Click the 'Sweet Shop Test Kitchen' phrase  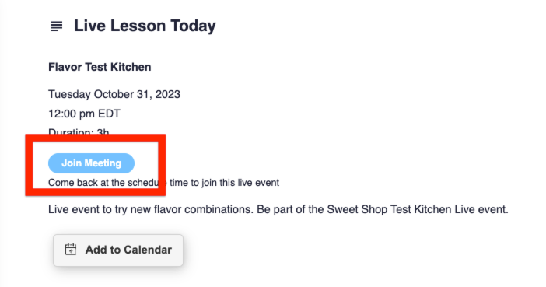tap(390, 209)
